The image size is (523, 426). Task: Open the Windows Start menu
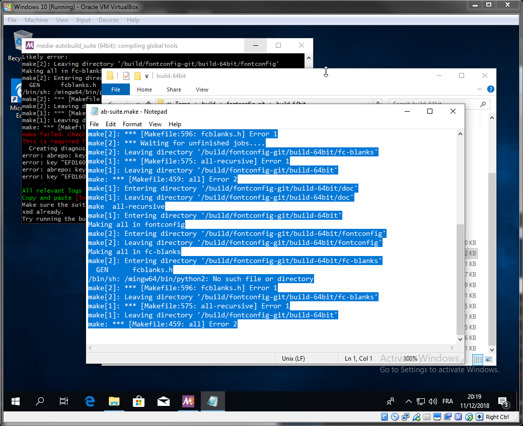coord(15,401)
